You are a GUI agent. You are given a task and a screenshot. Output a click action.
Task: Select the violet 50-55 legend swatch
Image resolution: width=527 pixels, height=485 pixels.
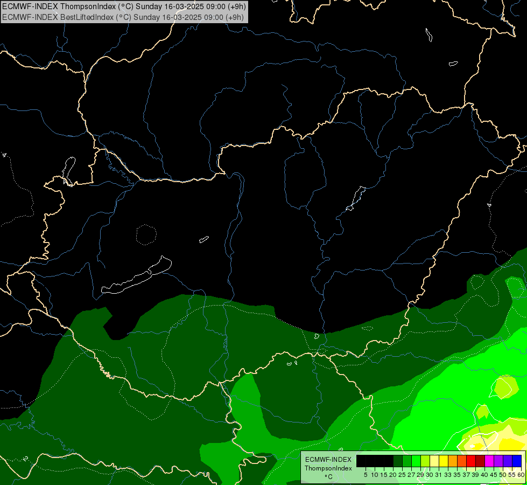[x=508, y=461]
